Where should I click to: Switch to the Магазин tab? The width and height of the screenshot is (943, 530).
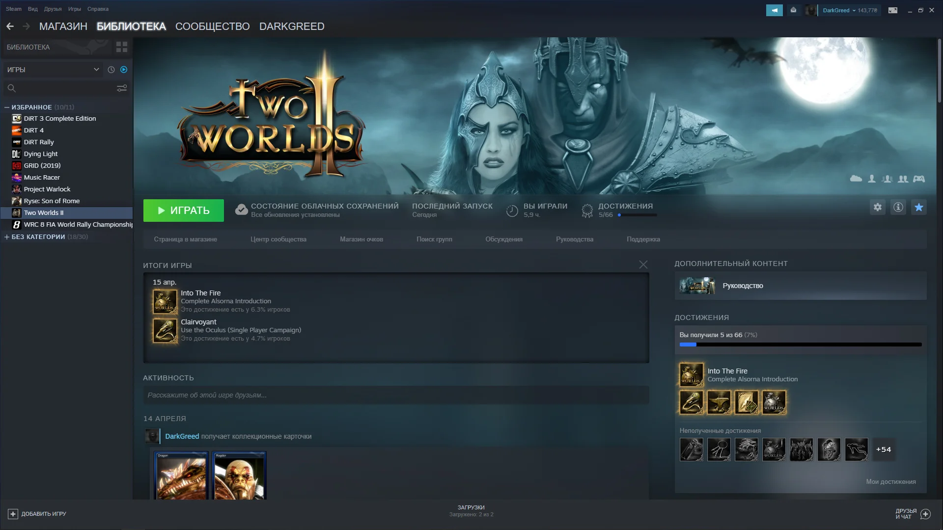[63, 26]
